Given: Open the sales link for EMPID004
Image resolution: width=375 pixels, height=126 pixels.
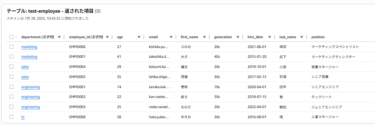Looking at the screenshot, I should click(25, 67).
